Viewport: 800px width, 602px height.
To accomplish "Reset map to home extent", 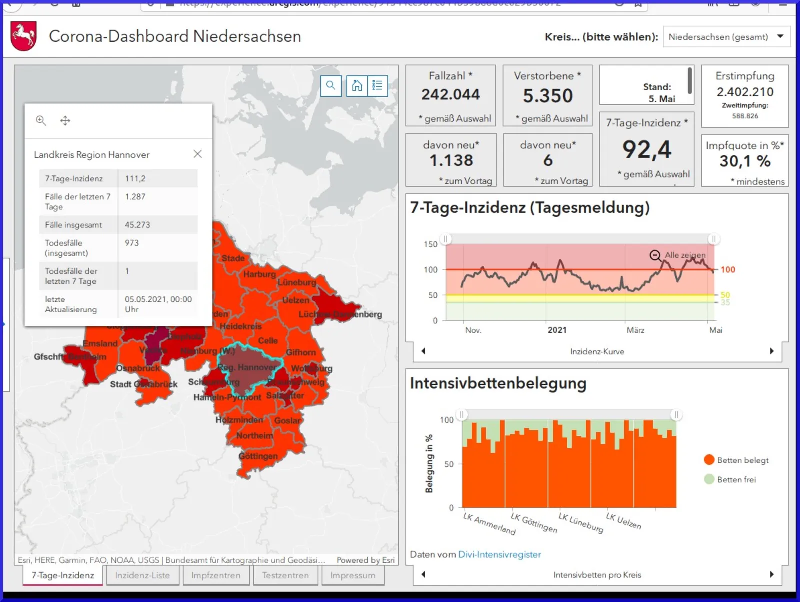I will pyautogui.click(x=357, y=86).
